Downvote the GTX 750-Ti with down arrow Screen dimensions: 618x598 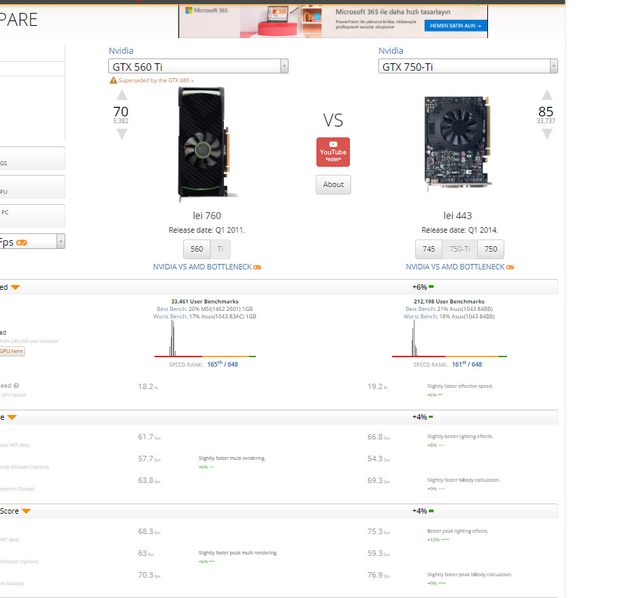tap(547, 134)
